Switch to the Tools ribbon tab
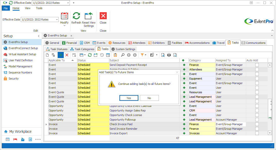Viewport: 276px width, 150px height. click(39, 8)
